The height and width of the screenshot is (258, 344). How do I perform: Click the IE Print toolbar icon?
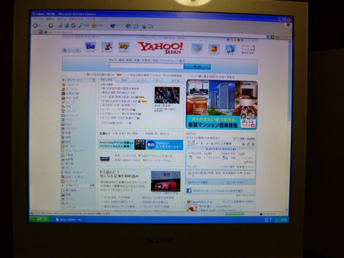(144, 26)
